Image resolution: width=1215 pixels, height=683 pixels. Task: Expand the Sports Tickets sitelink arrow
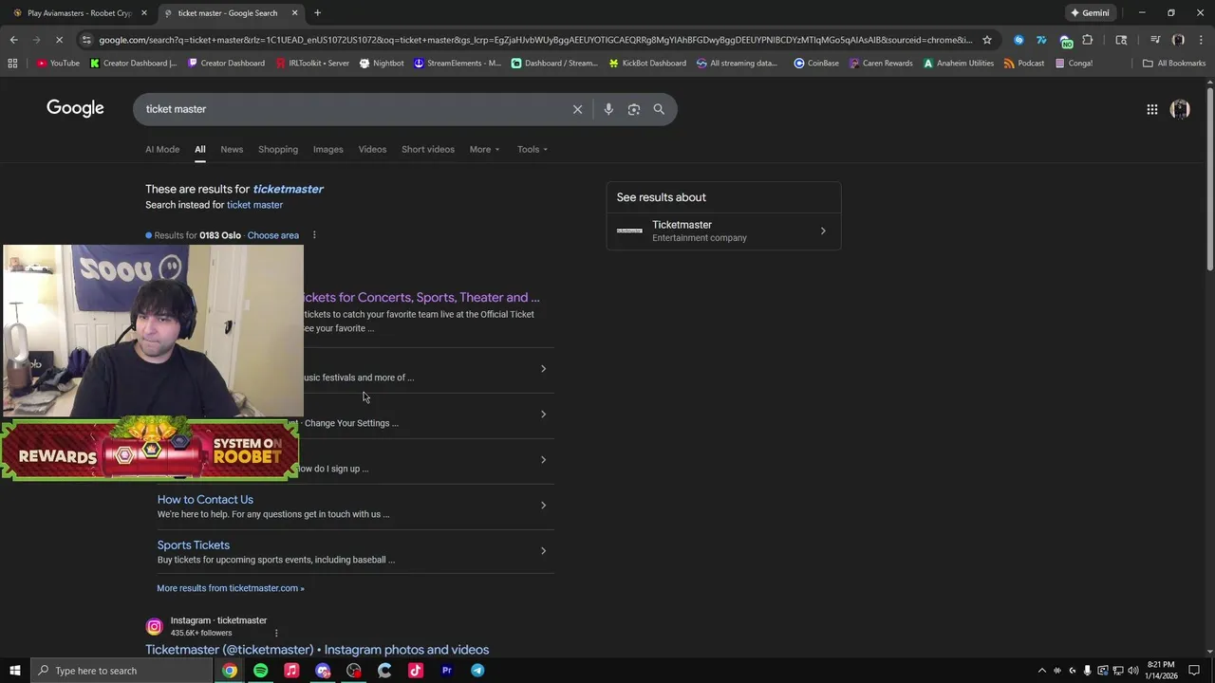point(543,551)
